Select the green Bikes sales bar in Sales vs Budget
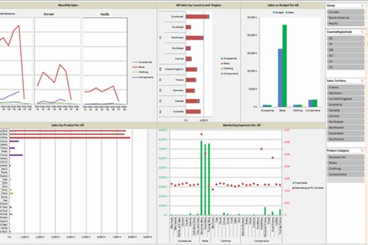The width and height of the screenshot is (368, 245). click(x=284, y=66)
